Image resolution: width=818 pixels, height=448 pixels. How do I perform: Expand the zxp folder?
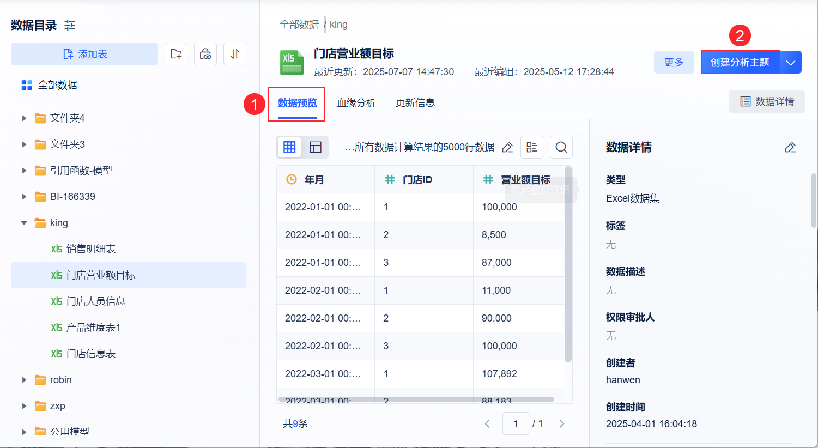pyautogui.click(x=24, y=406)
